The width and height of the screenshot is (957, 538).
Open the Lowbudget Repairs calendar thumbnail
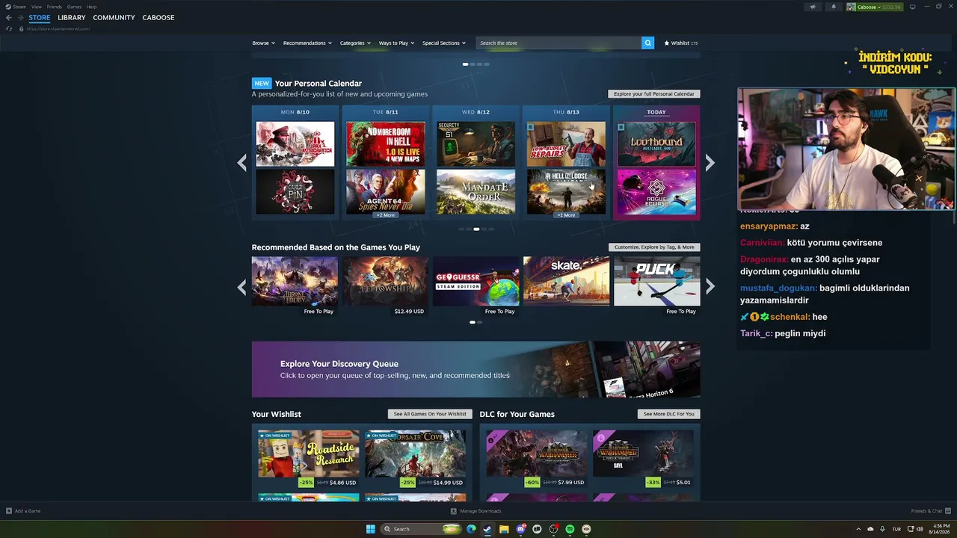[x=566, y=143]
